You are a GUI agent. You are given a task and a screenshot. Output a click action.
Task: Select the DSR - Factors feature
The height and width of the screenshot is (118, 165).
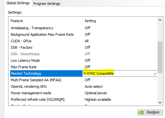coord(21,47)
